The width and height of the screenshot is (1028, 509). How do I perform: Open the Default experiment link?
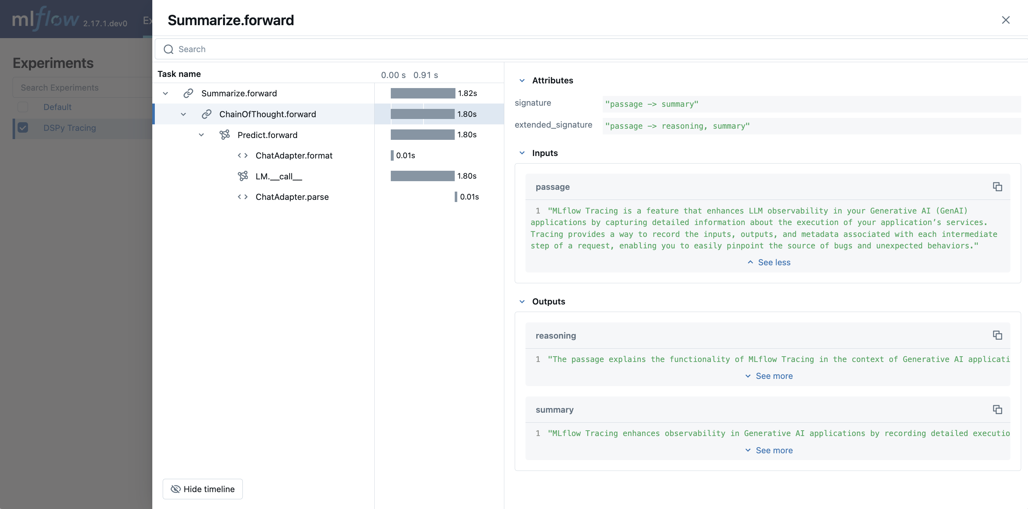click(57, 107)
